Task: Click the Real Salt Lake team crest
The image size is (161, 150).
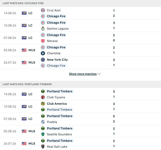Action: tap(43, 147)
